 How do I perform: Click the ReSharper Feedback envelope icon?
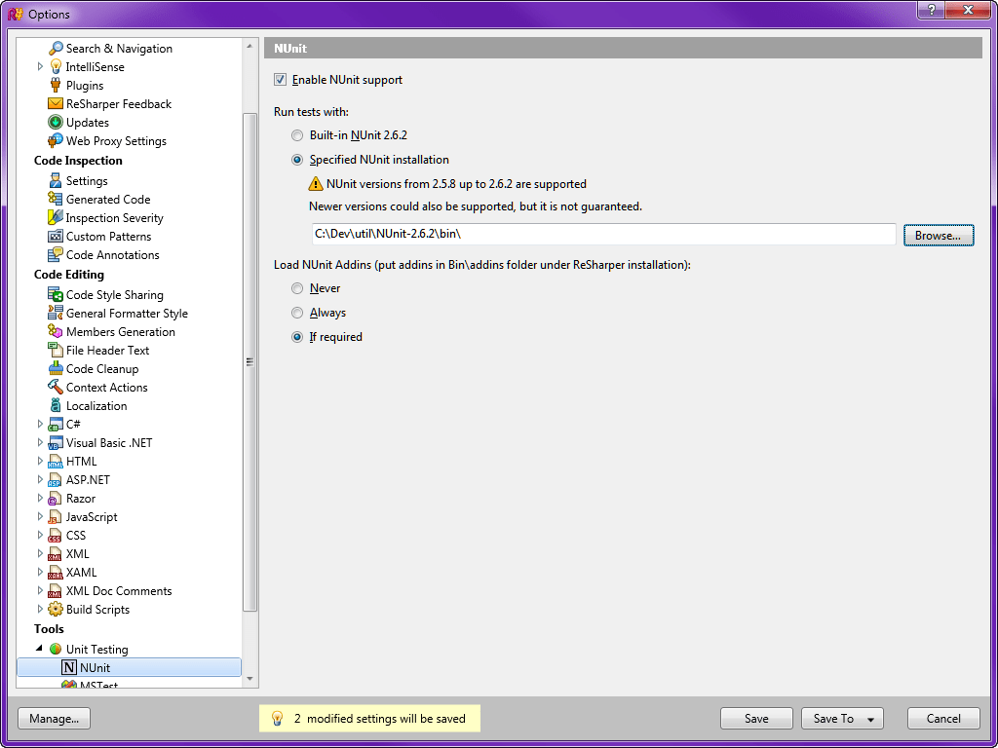pyautogui.click(x=56, y=103)
